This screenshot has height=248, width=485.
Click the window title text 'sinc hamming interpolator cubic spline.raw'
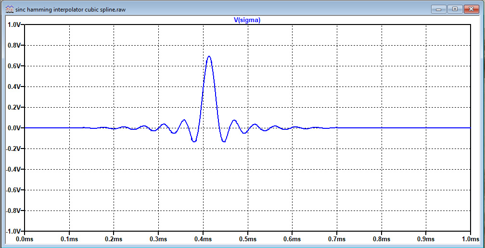71,10
